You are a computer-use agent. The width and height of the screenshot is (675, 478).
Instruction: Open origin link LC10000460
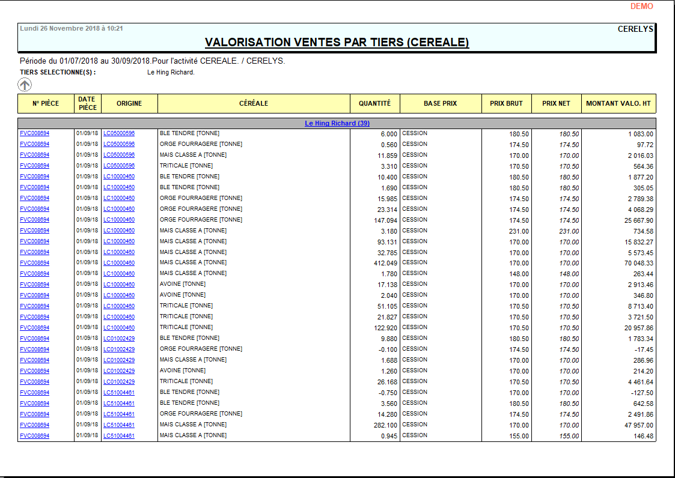[118, 177]
